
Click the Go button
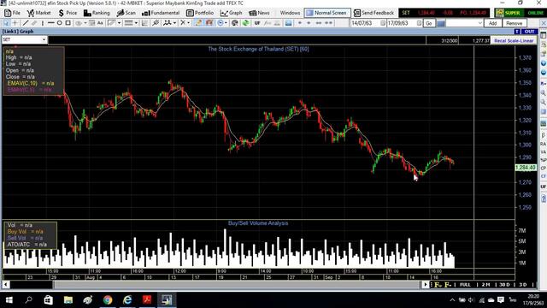click(x=429, y=23)
